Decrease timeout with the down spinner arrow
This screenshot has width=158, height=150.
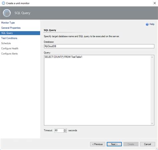click(x=65, y=131)
